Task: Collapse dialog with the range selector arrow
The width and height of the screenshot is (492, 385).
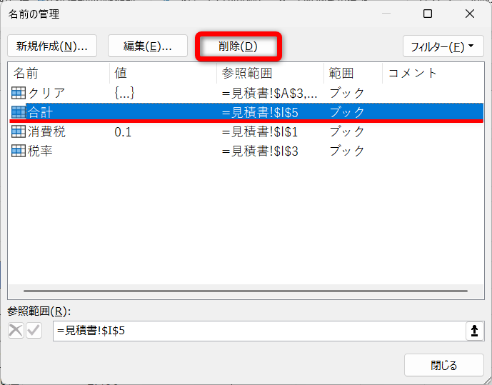Action: point(474,331)
